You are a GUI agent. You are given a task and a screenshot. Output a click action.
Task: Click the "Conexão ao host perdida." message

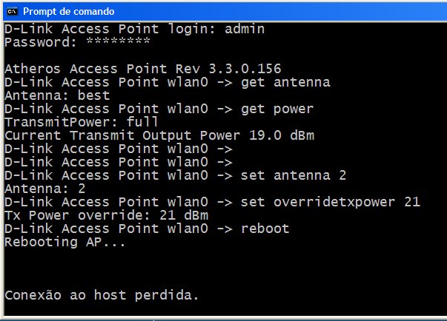click(102, 295)
